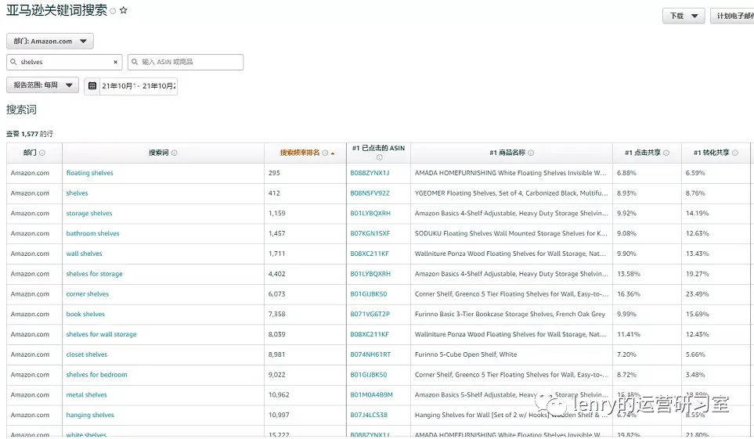Image resolution: width=754 pixels, height=439 pixels.
Task: Expand the 报告范围: 每周 dropdown
Action: [x=43, y=85]
